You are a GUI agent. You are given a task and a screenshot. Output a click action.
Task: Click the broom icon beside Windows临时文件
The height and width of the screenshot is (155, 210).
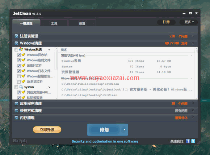pos(24,60)
